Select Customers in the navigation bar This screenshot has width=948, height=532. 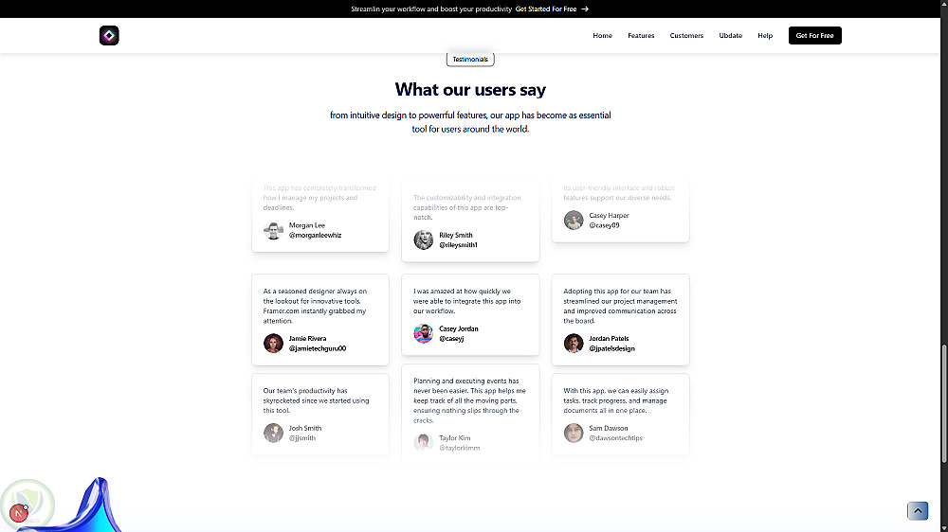coord(686,36)
